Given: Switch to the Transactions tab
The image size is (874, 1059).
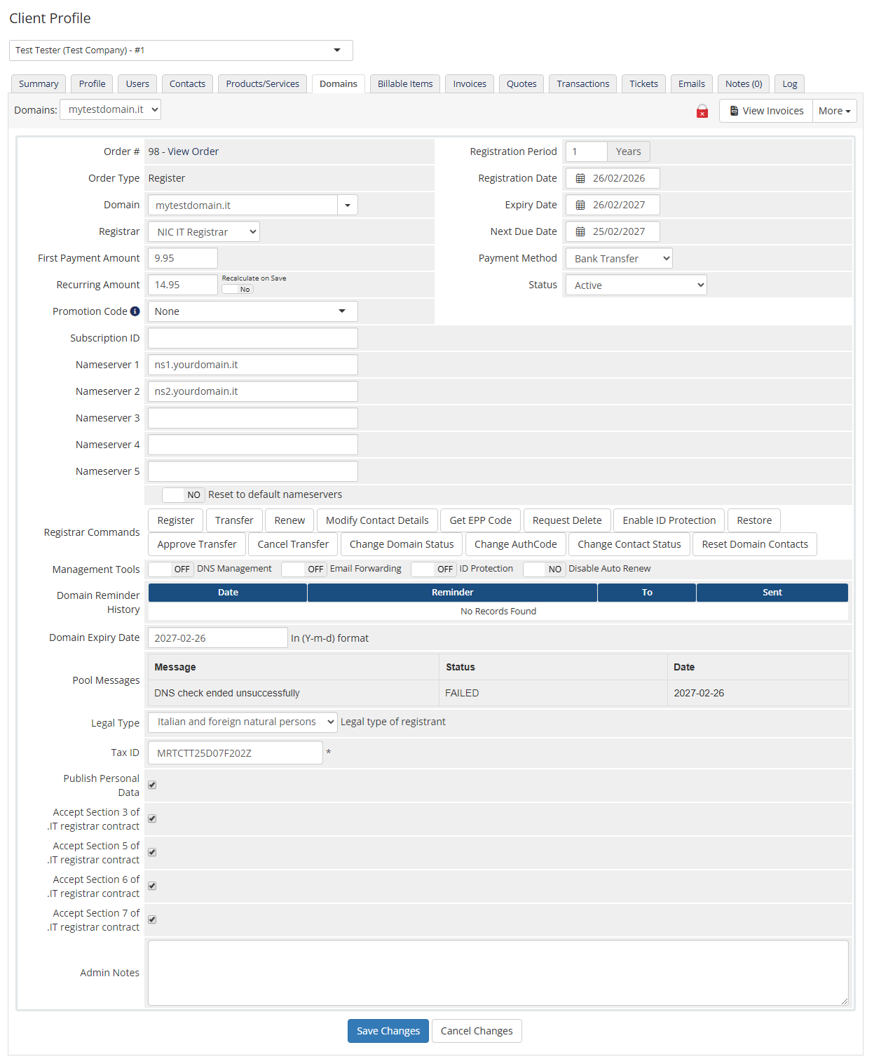Looking at the screenshot, I should tap(582, 83).
